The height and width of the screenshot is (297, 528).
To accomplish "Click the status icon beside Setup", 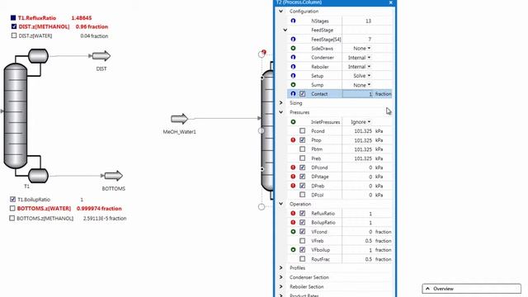I will pos(293,76).
